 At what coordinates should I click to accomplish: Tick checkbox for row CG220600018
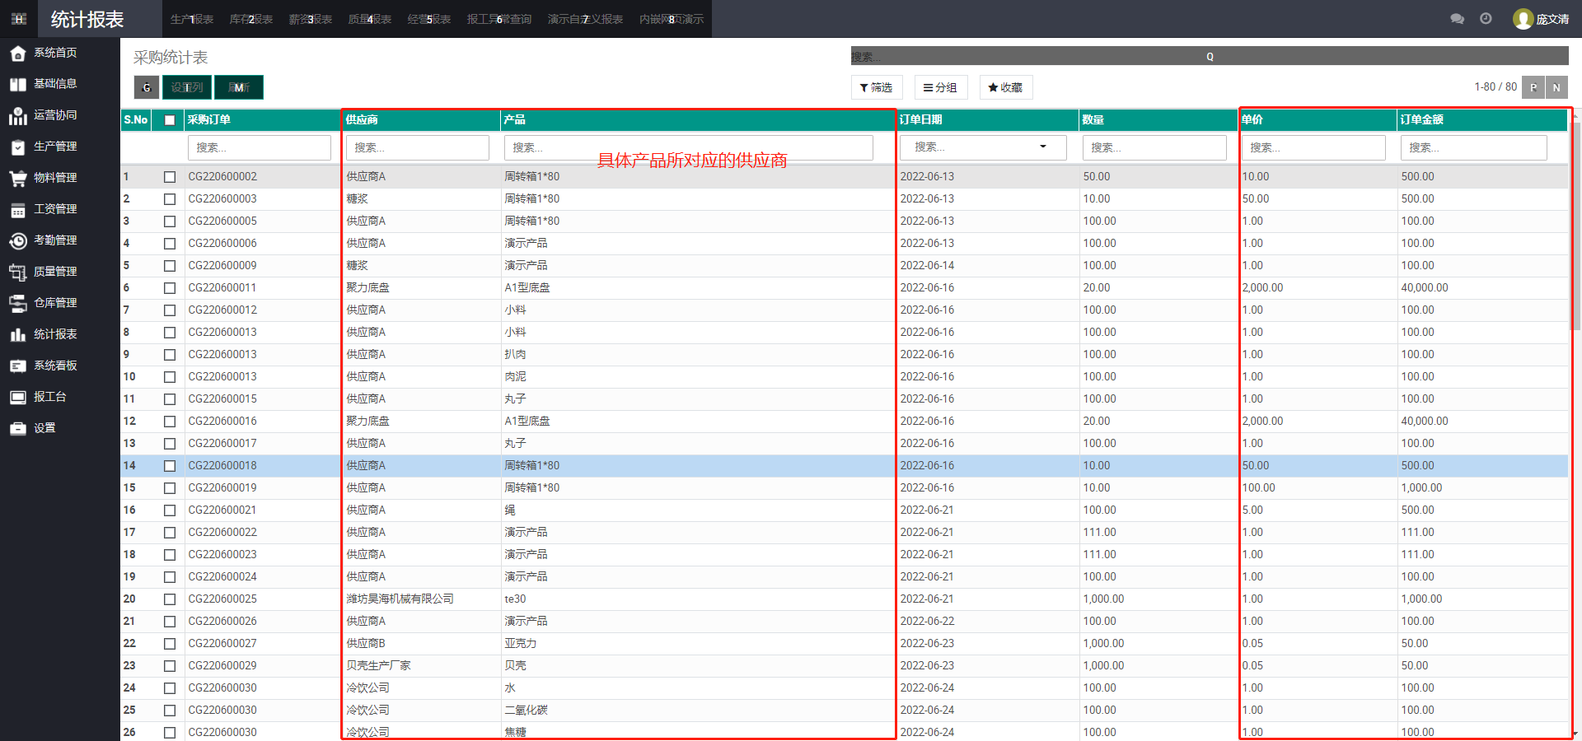pyautogui.click(x=170, y=466)
